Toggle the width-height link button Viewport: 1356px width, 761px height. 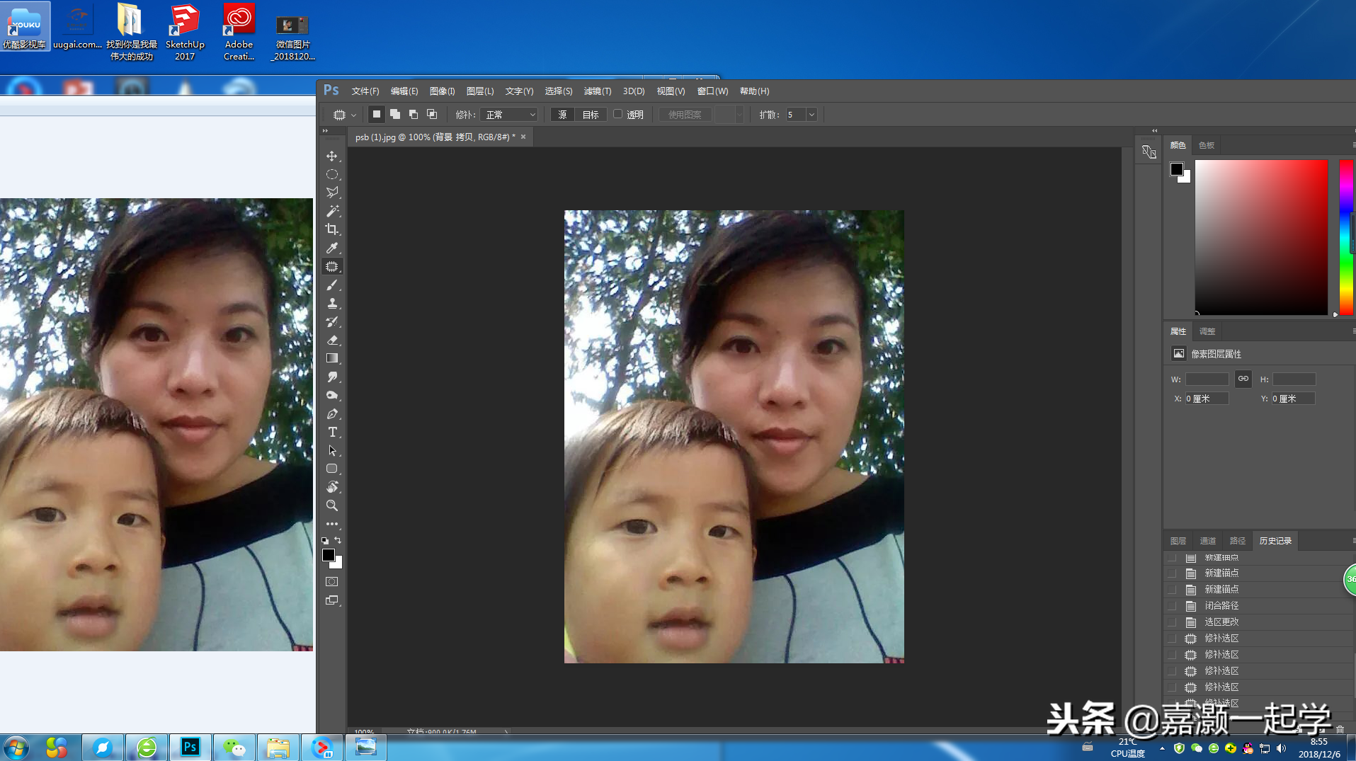coord(1243,379)
